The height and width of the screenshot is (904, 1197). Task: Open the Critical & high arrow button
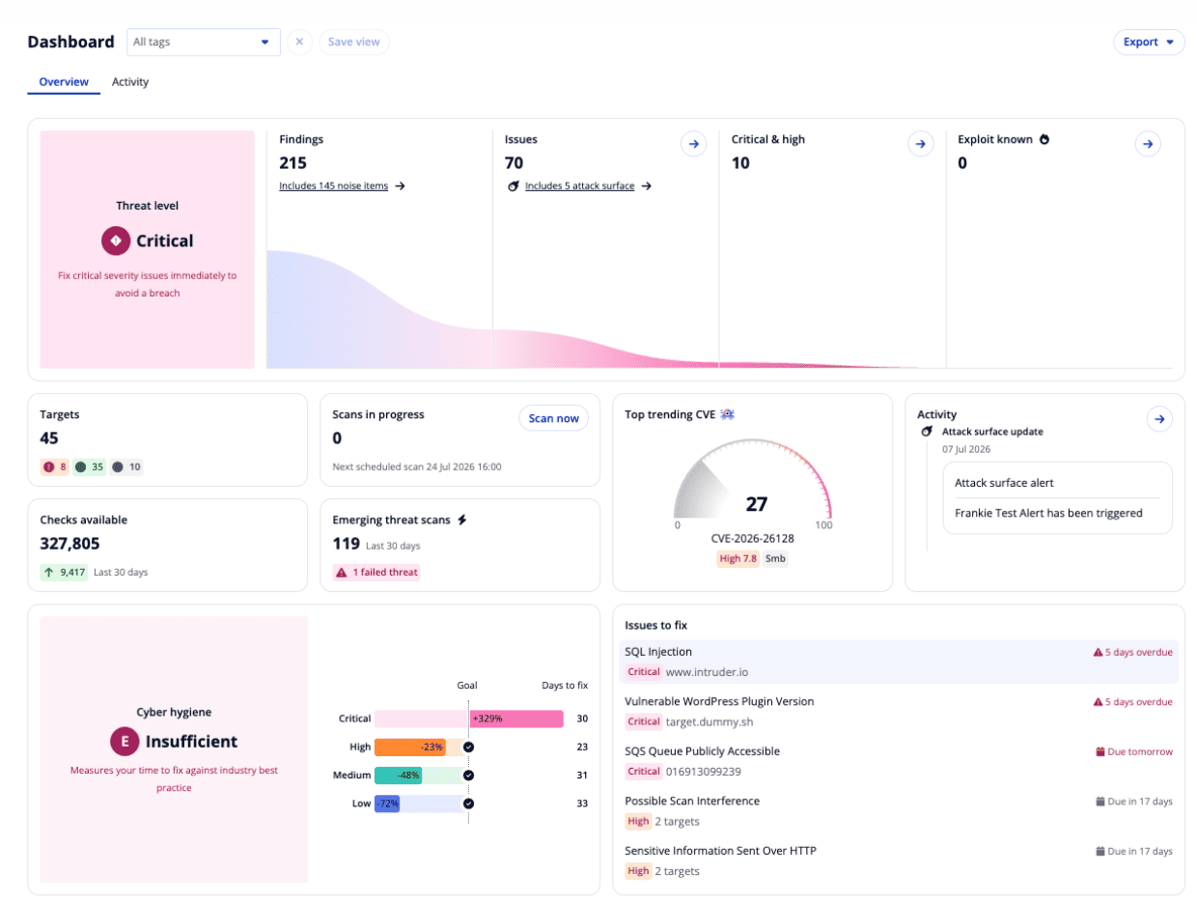921,144
